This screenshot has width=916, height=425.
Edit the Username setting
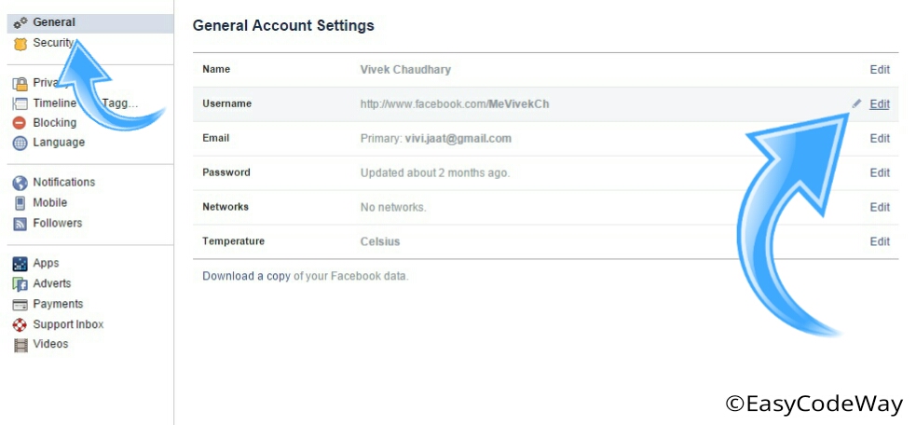point(880,104)
